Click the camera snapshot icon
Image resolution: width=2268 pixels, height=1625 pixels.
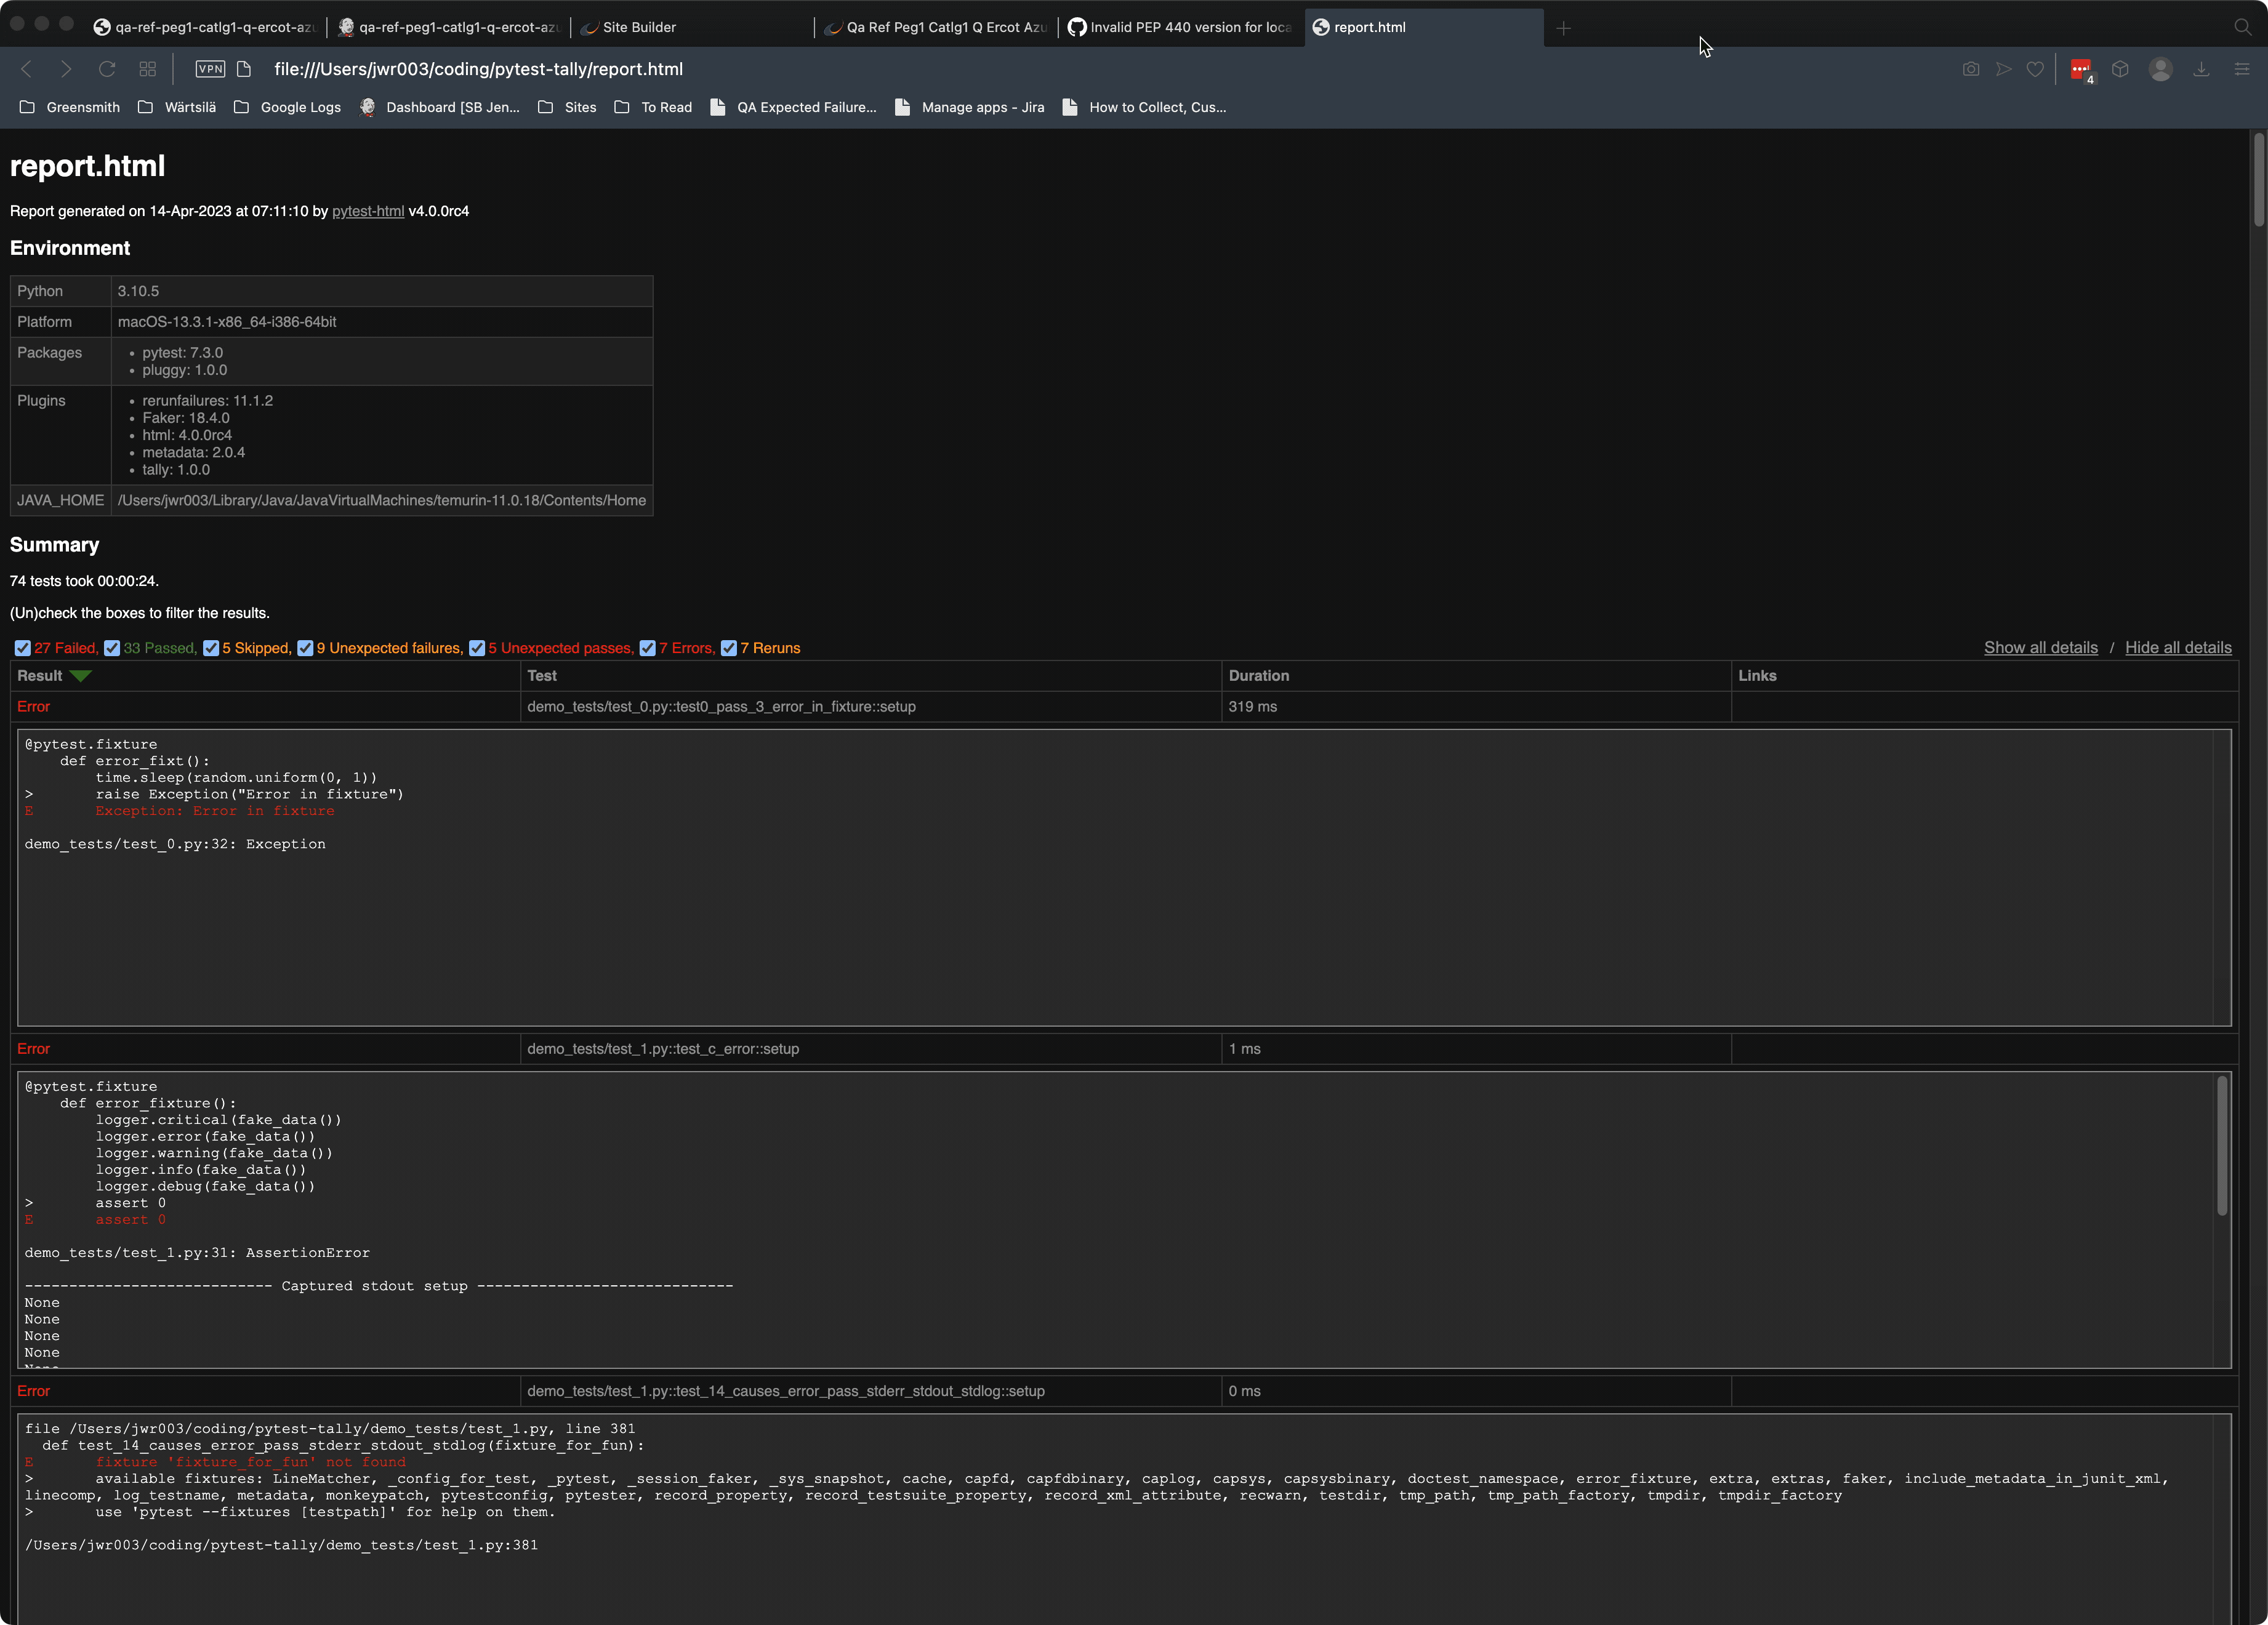tap(1970, 69)
